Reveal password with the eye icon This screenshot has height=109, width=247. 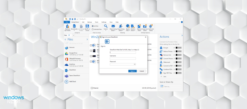[135, 64]
